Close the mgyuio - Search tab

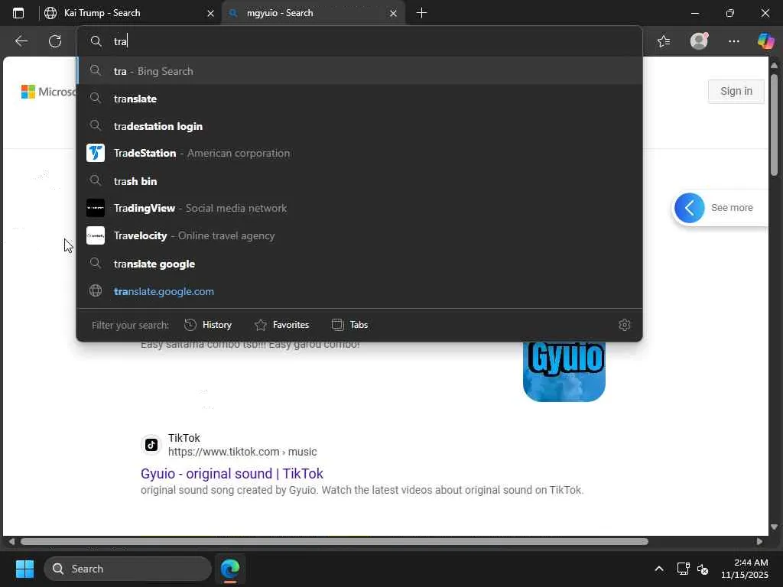click(x=394, y=14)
